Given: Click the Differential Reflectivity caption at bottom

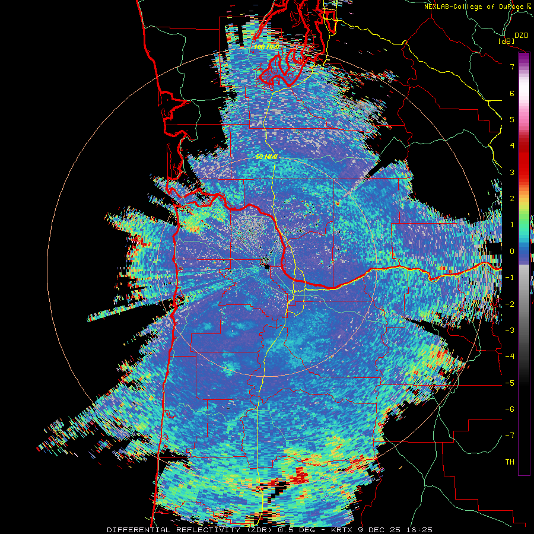Looking at the screenshot, I should (x=269, y=530).
